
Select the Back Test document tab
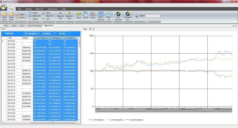pos(48,26)
